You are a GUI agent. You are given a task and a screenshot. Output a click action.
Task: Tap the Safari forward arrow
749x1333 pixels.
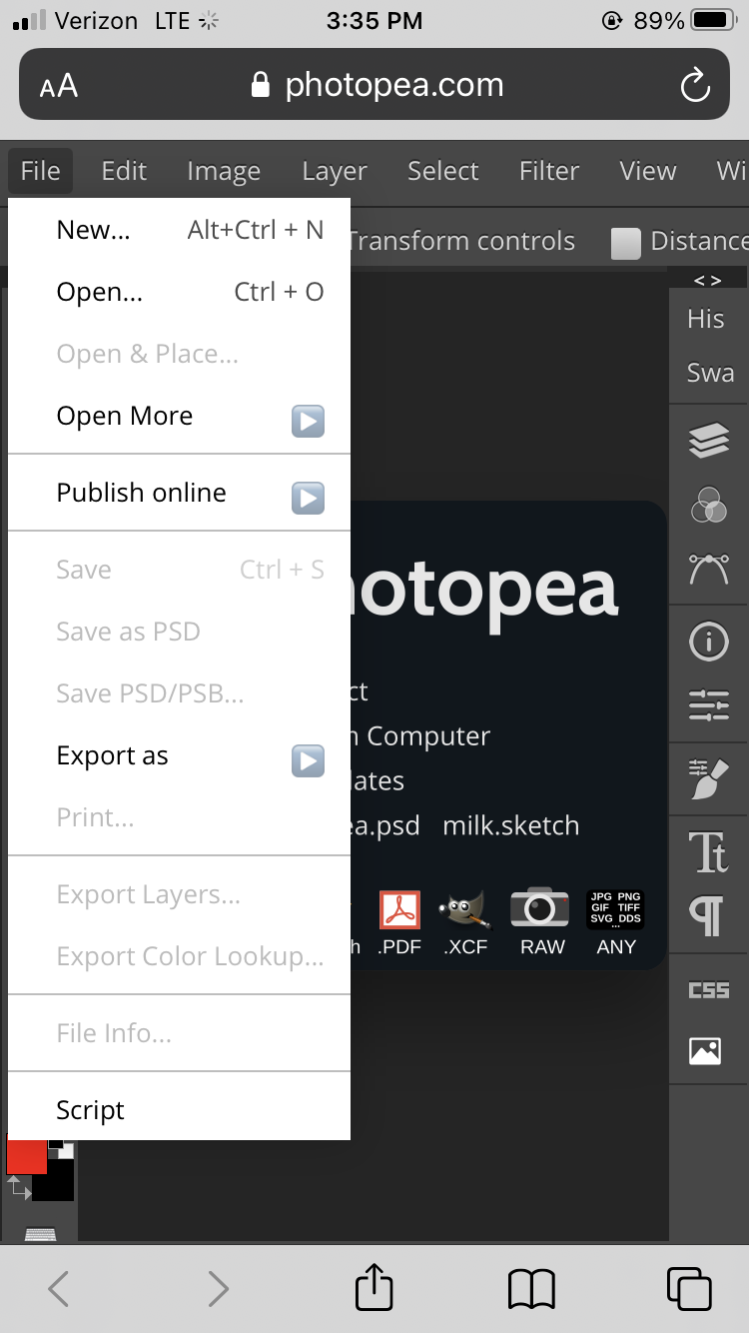218,1289
